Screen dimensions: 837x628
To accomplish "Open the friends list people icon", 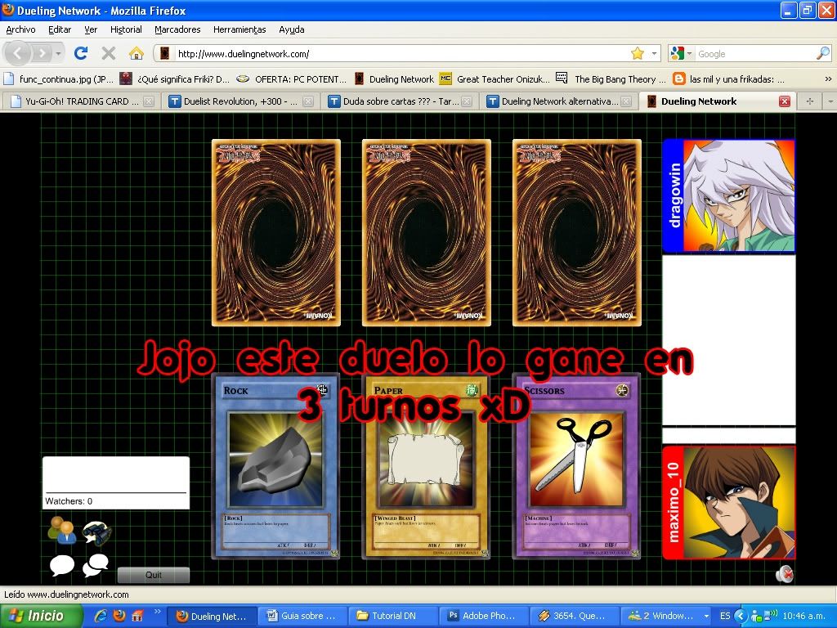I will [x=61, y=531].
